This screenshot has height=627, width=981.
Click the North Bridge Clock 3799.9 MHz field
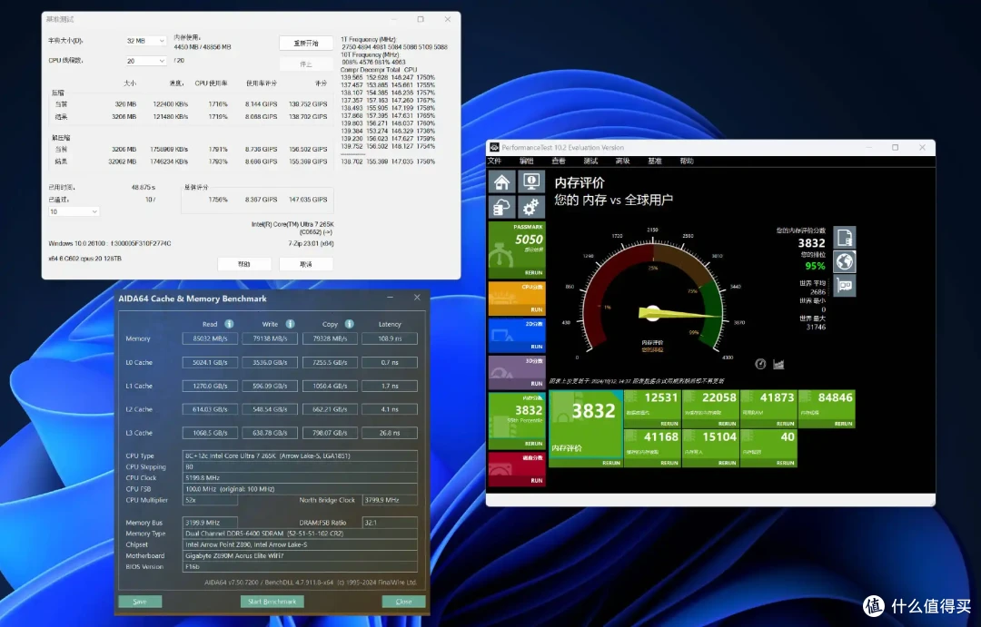(390, 500)
